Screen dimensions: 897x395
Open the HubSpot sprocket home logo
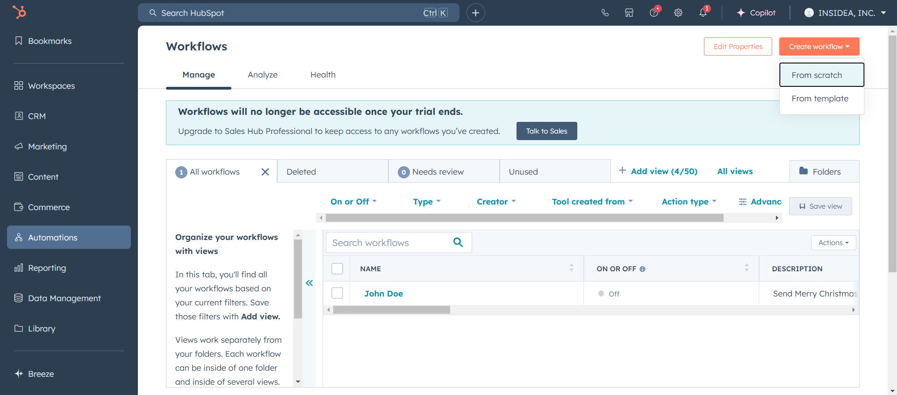coord(19,12)
